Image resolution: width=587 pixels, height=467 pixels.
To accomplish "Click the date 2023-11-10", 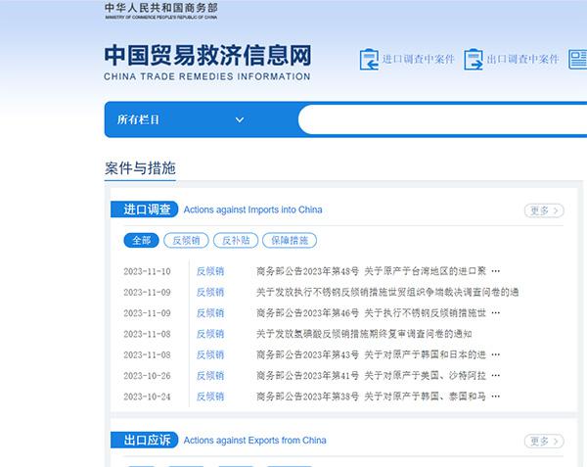I will [147, 271].
